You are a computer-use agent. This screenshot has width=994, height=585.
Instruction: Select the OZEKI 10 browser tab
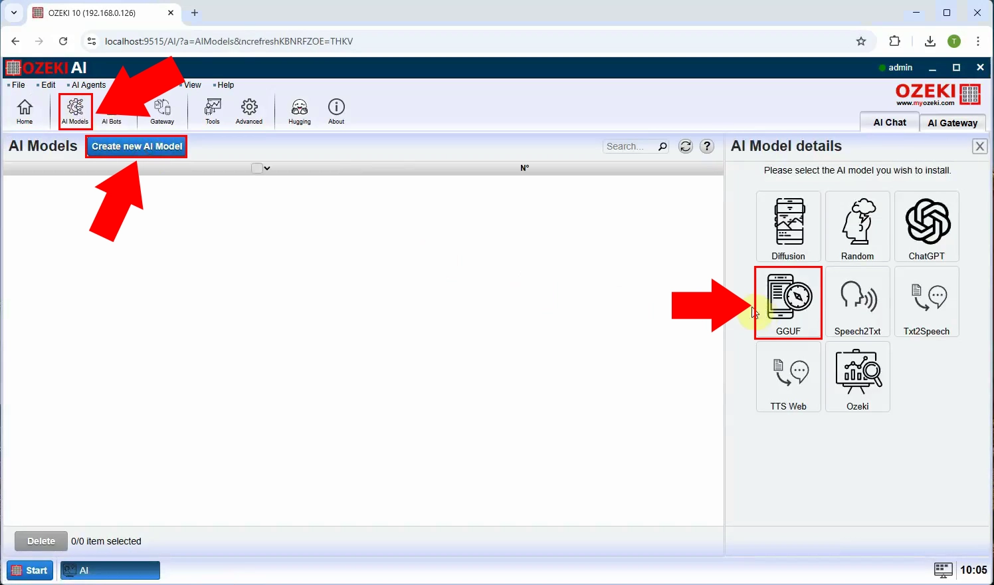[104, 13]
